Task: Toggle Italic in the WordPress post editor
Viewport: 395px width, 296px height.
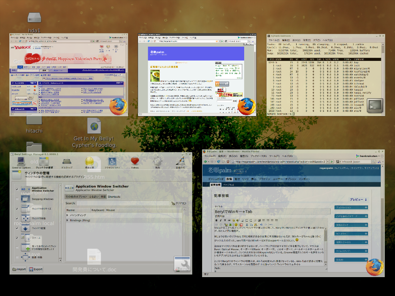Action: (x=220, y=220)
